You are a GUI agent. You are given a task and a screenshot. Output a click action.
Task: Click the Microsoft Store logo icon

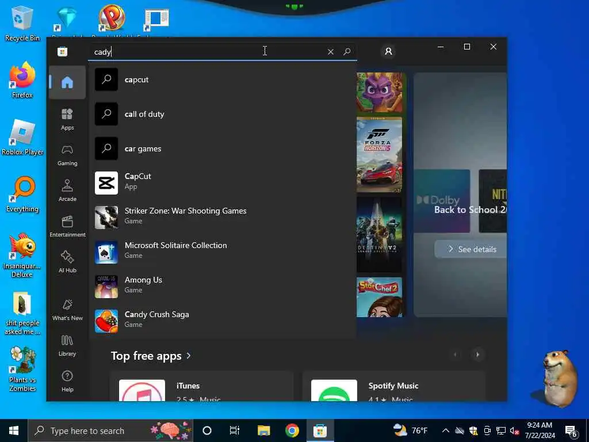tap(62, 51)
